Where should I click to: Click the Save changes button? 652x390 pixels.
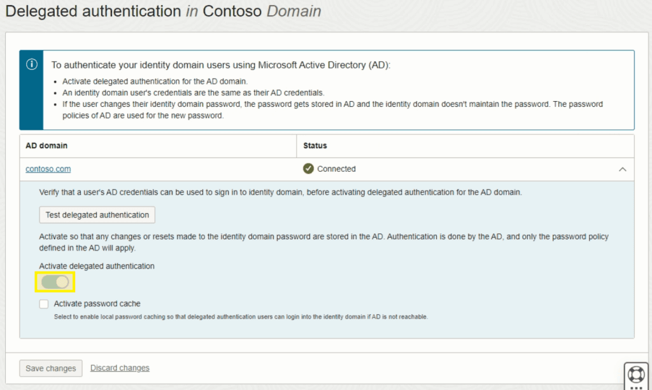(x=50, y=368)
